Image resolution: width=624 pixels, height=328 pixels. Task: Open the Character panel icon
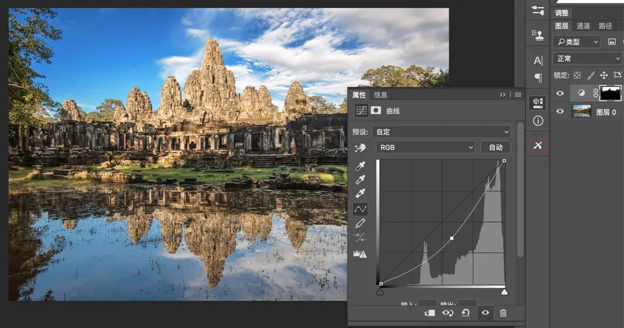[538, 61]
